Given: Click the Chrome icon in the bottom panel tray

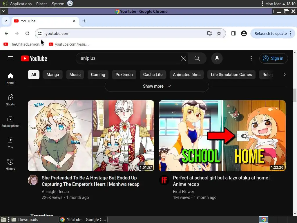Looking at the screenshot, I should click(x=264, y=220).
